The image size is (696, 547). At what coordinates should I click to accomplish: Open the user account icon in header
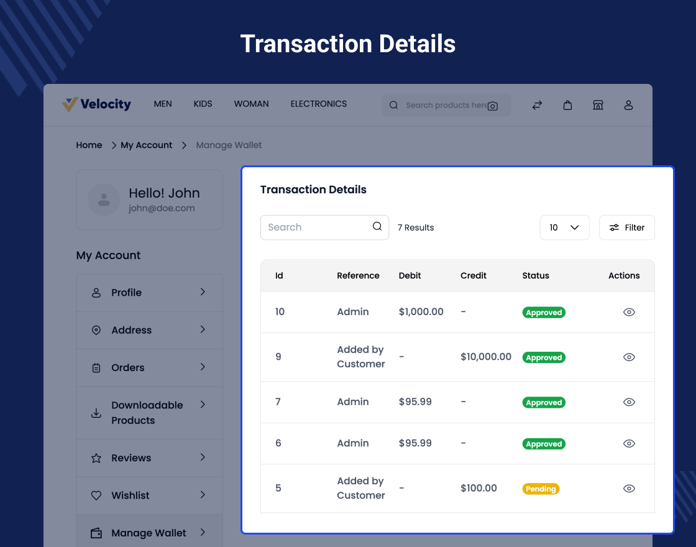(628, 105)
